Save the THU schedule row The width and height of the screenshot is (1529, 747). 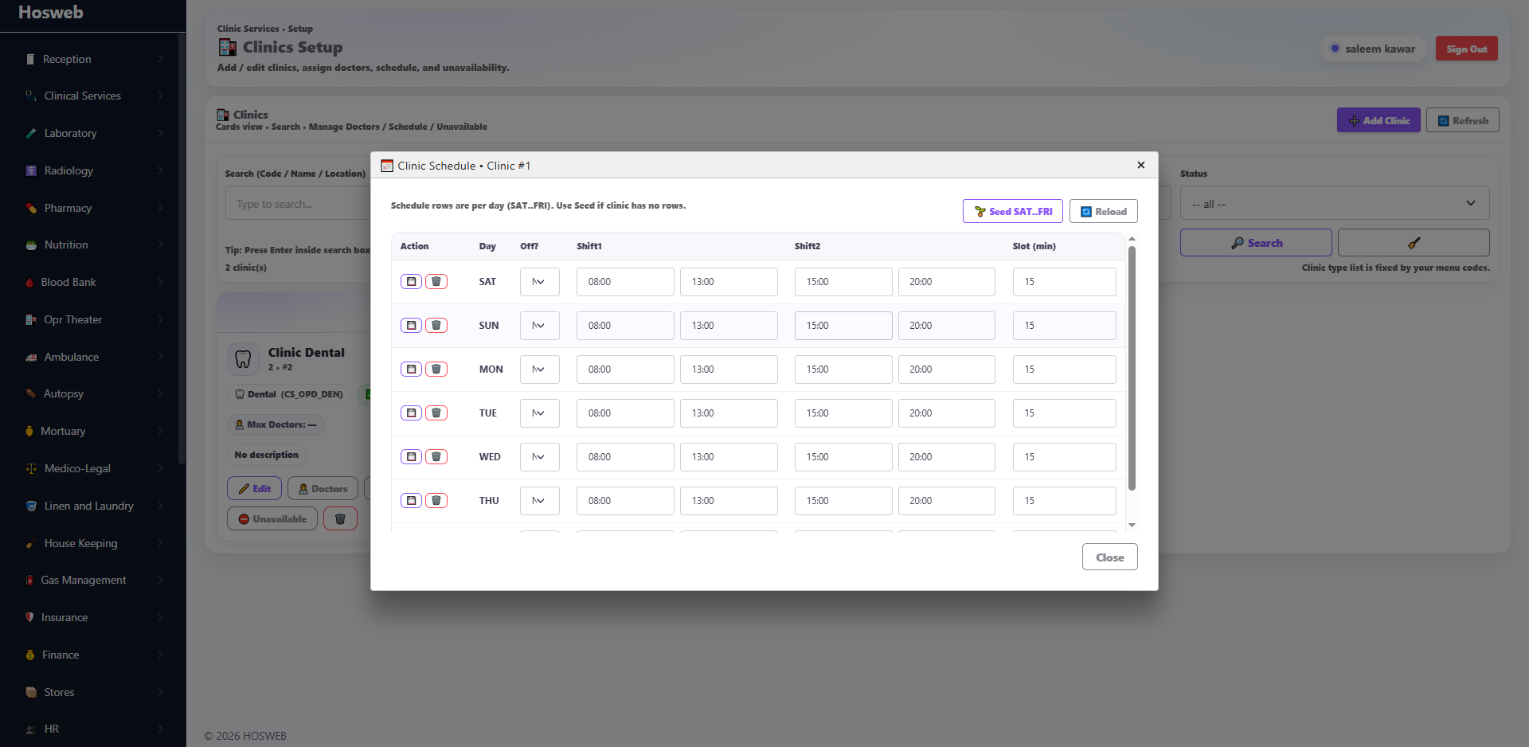pyautogui.click(x=411, y=500)
